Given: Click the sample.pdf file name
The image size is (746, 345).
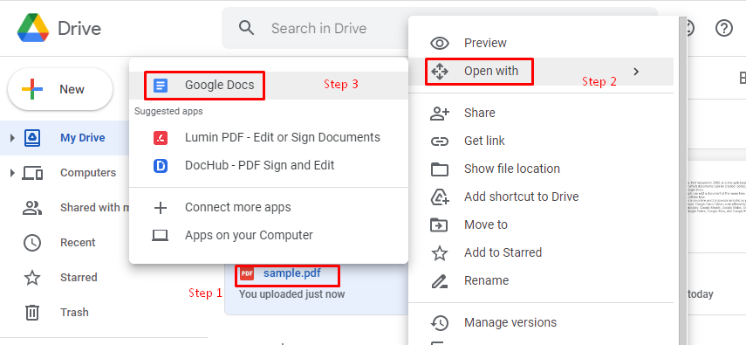Looking at the screenshot, I should click(x=291, y=273).
